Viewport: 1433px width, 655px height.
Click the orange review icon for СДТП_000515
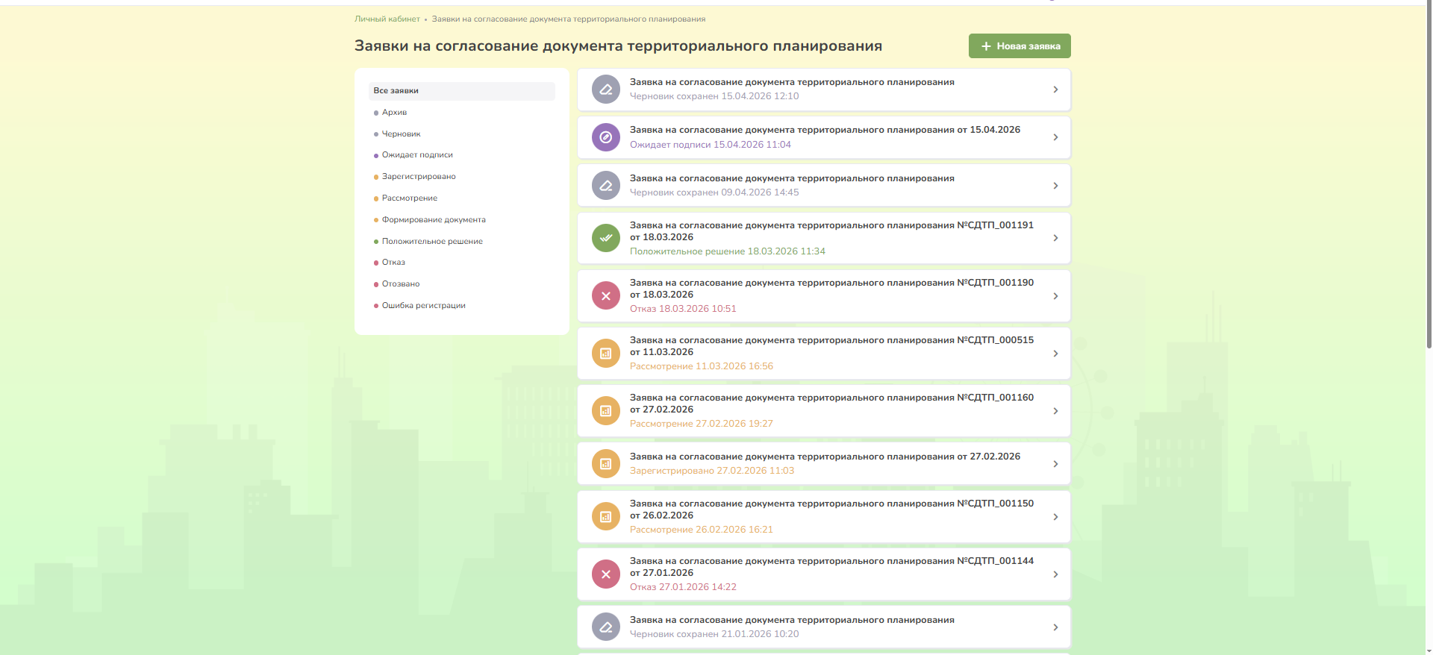click(605, 354)
